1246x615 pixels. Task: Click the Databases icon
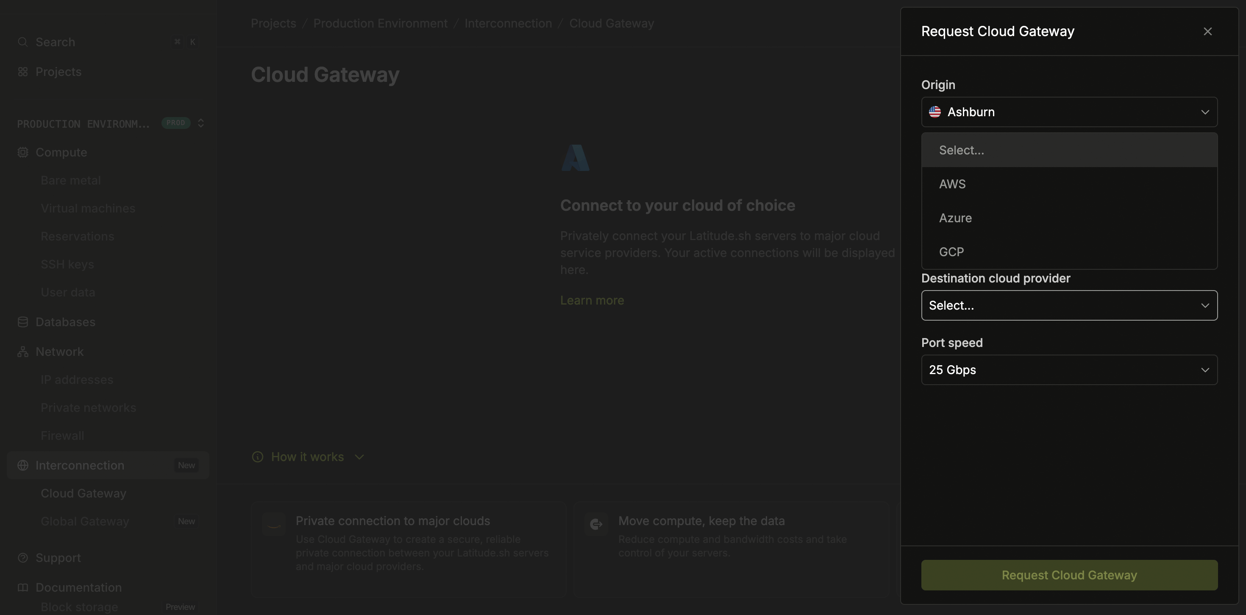(23, 321)
